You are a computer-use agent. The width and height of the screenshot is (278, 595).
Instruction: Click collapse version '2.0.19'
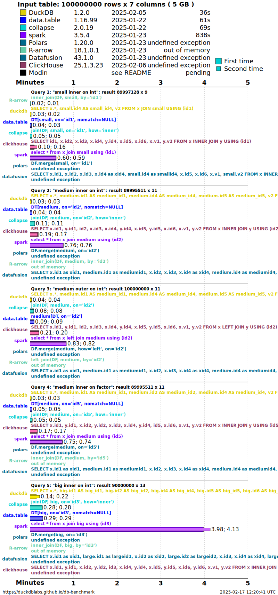point(83,27)
